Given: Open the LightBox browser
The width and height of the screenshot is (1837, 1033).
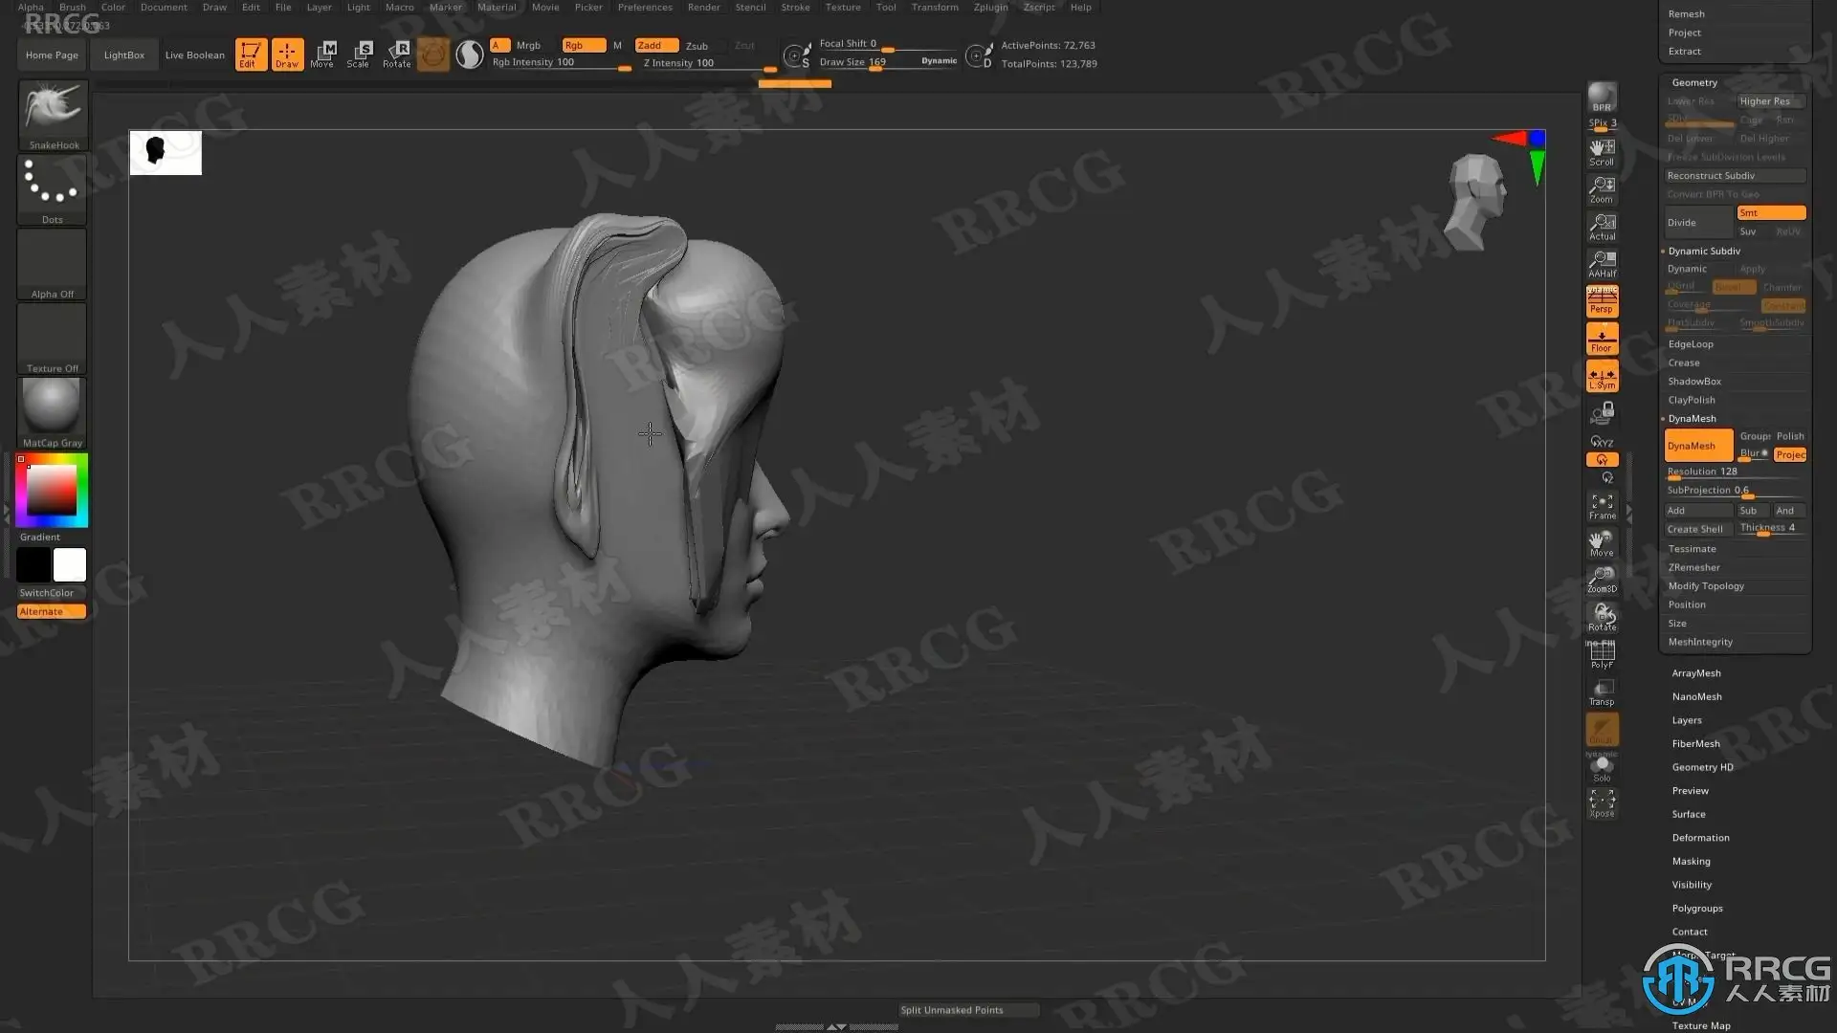Looking at the screenshot, I should pos(124,55).
